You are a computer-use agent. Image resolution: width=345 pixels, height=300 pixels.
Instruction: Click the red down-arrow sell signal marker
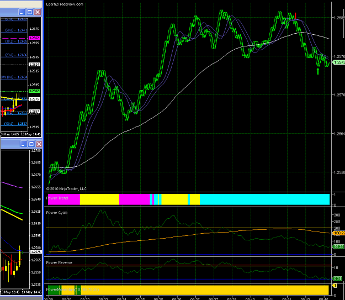click(295, 15)
